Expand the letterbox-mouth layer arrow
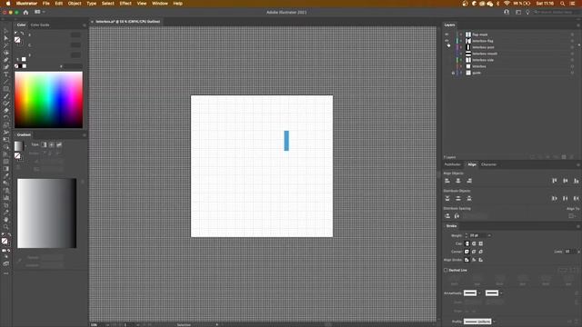Viewport: 582px width, 327px height. coord(461,54)
